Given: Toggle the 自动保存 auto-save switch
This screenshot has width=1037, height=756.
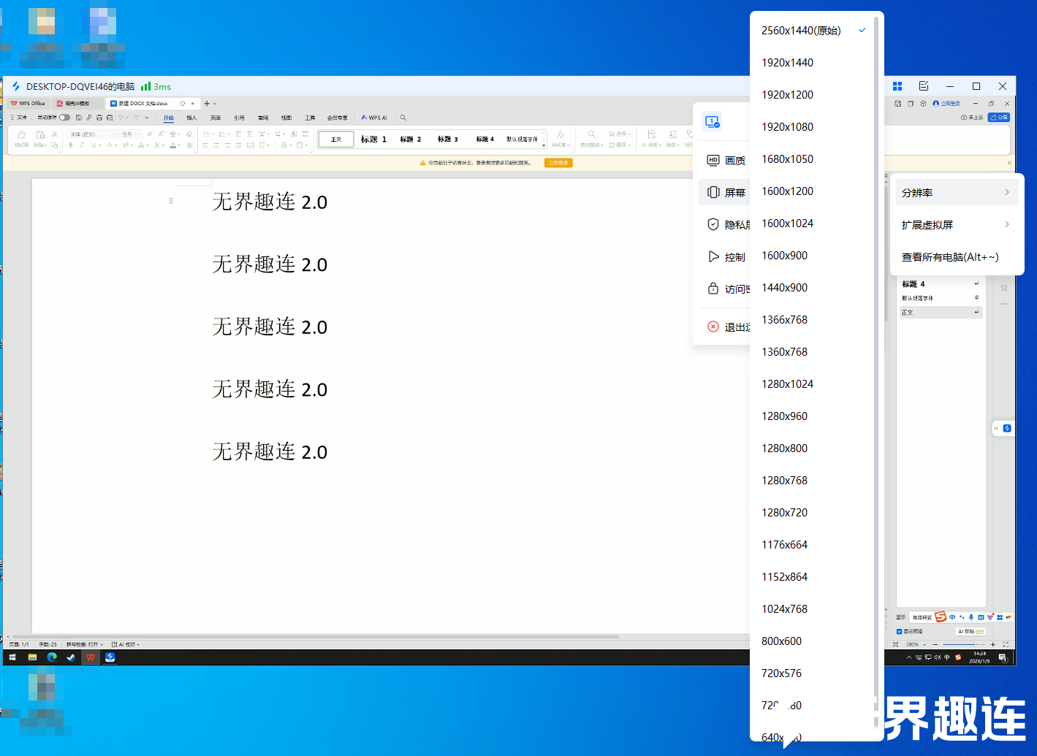Looking at the screenshot, I should tap(64, 117).
